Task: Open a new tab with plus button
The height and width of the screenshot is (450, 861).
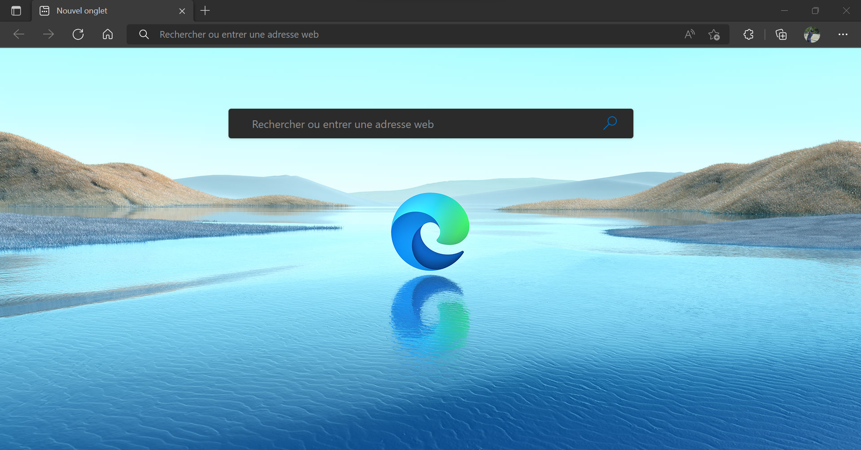Action: [205, 10]
